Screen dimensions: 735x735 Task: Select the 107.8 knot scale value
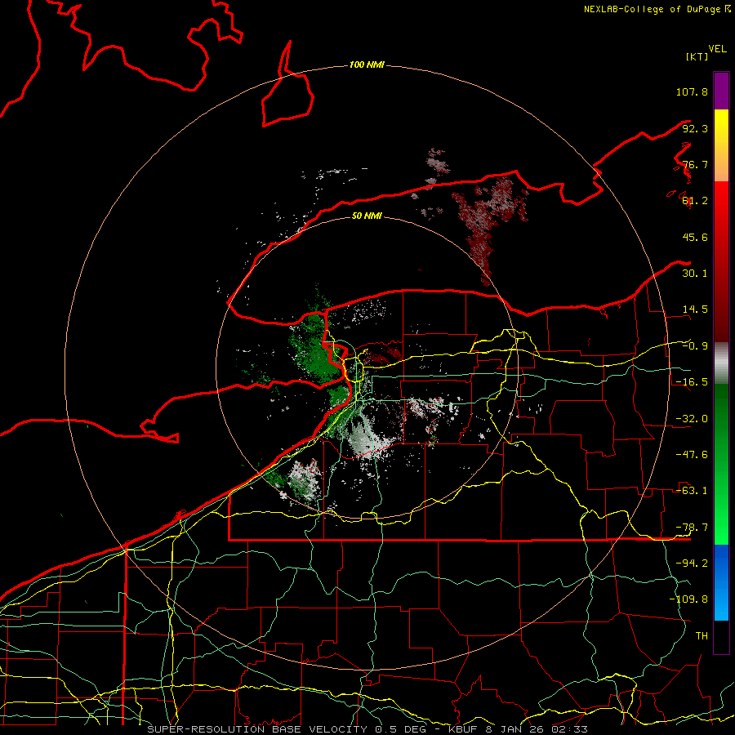pos(692,91)
